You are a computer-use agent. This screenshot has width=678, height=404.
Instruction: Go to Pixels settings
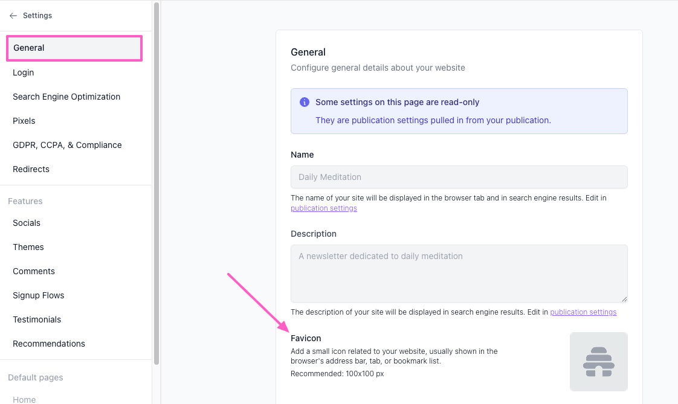pos(24,121)
